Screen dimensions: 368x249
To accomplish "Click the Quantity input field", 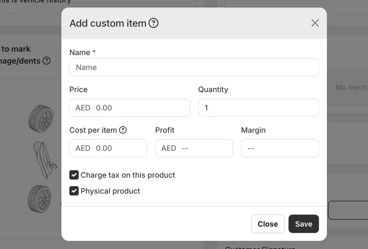I will (258, 108).
